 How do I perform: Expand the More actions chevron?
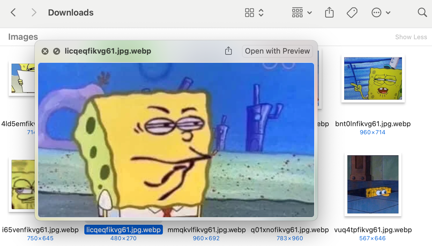click(x=388, y=13)
